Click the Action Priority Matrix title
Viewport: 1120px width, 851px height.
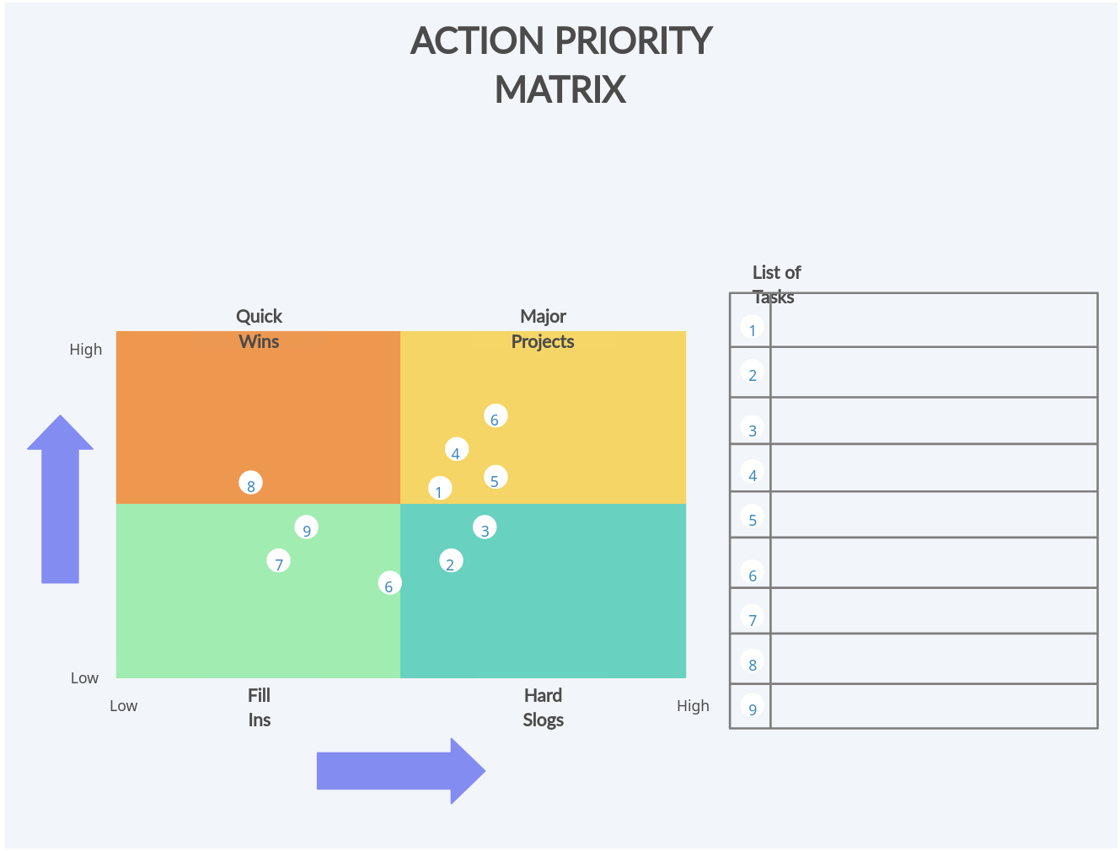coord(560,65)
